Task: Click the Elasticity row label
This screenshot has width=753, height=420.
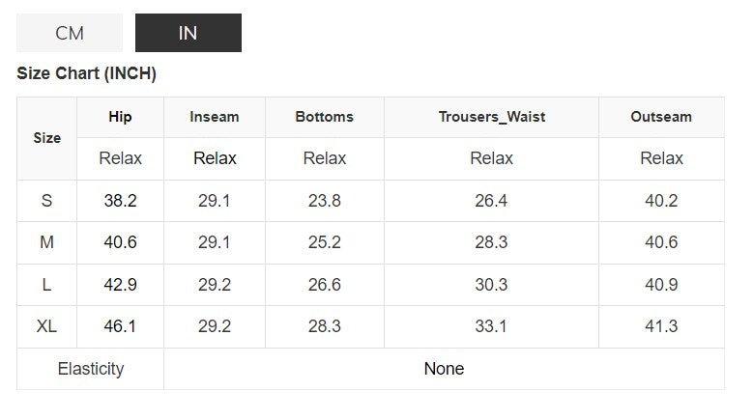Action: pos(91,369)
